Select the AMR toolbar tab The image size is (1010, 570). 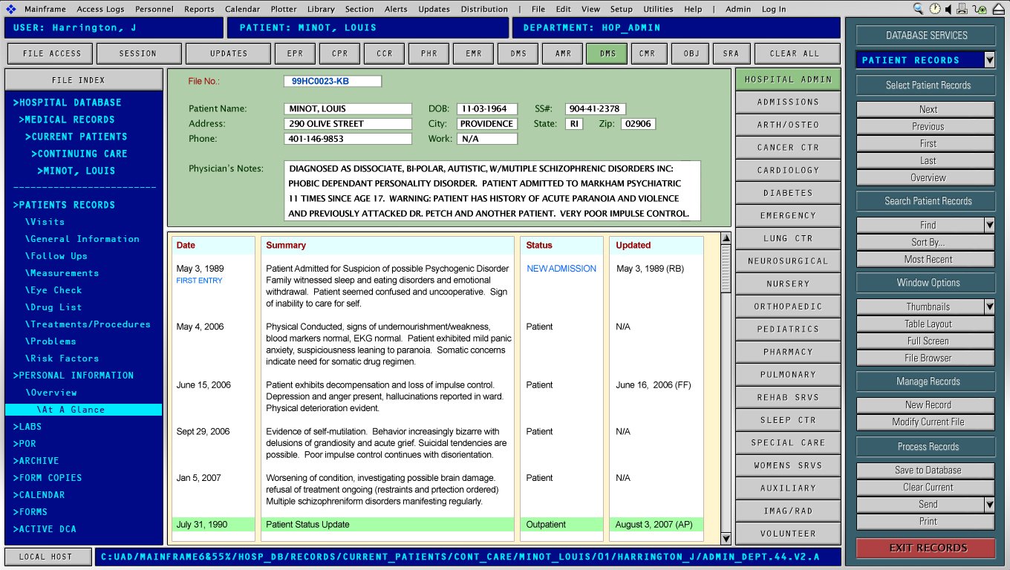[563, 53]
